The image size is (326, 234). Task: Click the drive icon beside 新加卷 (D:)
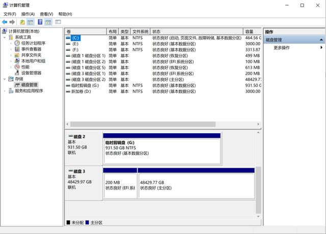click(68, 92)
